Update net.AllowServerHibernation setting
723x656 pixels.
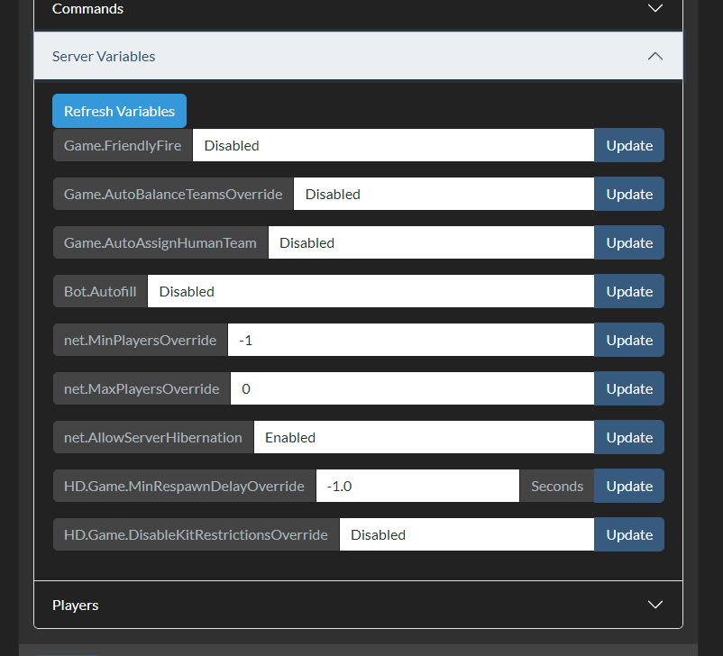pos(628,437)
